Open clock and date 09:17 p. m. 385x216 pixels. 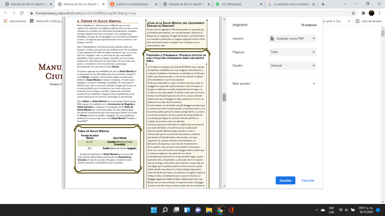[x=366, y=210]
